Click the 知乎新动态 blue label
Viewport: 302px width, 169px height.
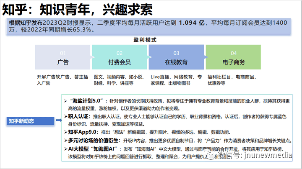(x=30, y=121)
